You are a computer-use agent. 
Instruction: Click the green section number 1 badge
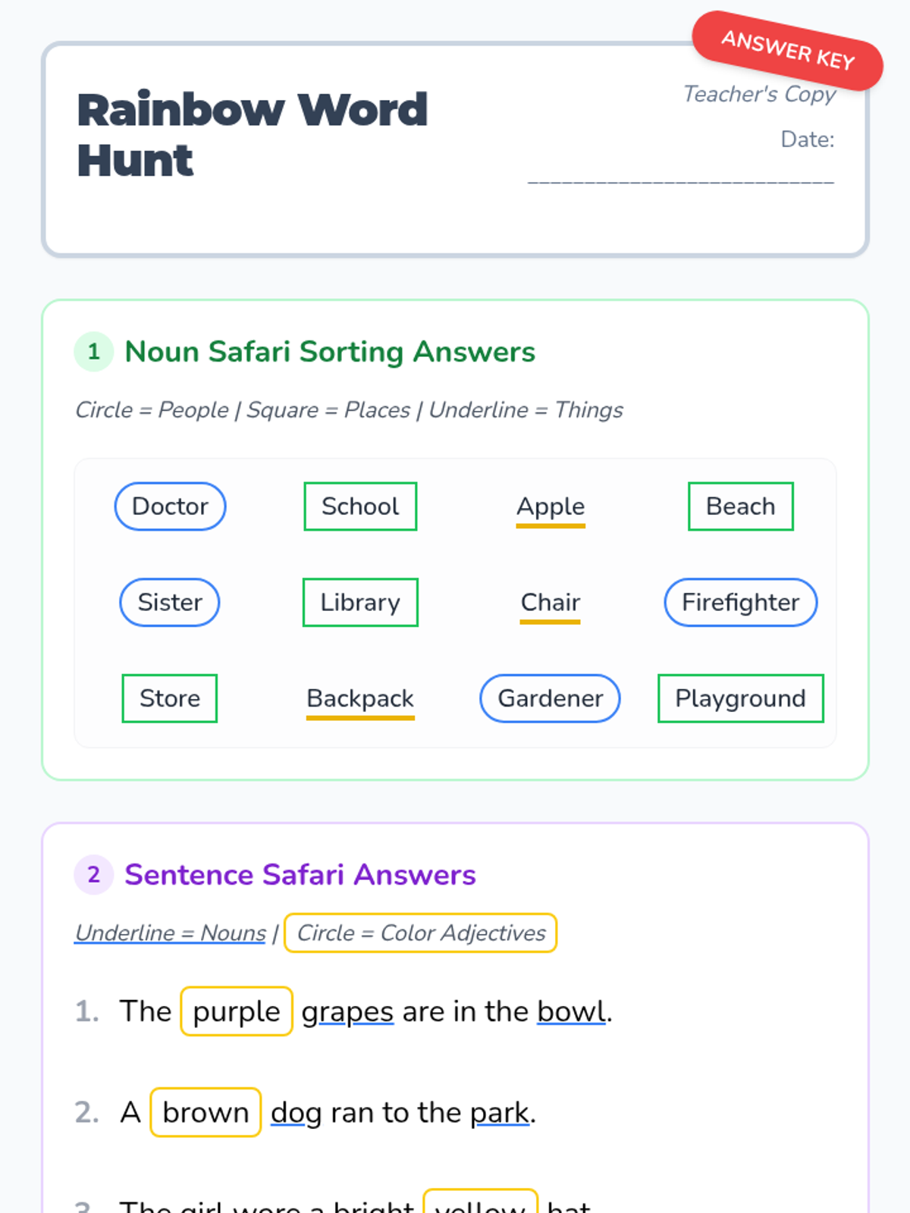(94, 352)
